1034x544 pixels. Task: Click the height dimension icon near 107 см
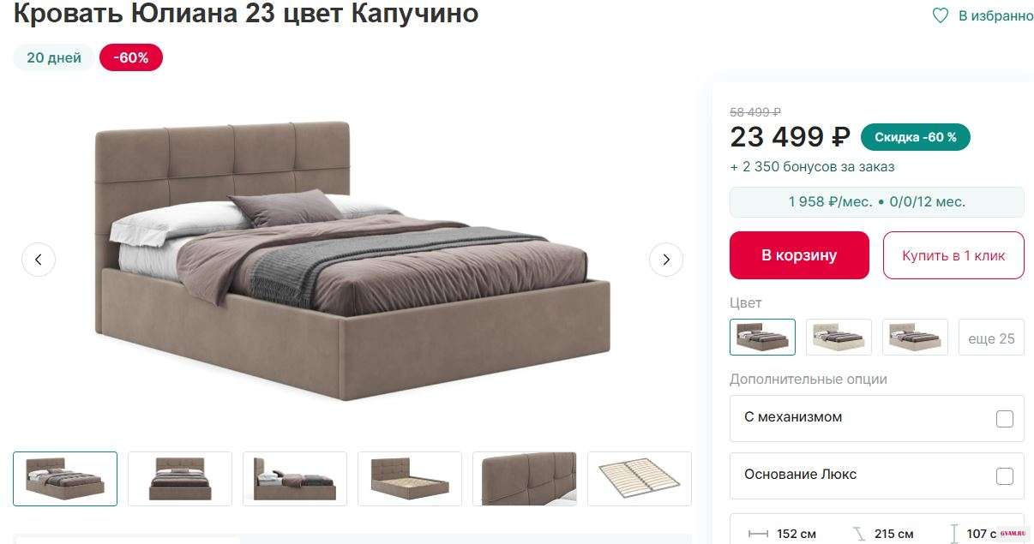click(954, 534)
